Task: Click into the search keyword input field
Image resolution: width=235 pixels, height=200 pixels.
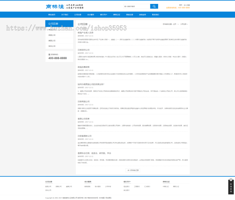Action: tap(137, 6)
